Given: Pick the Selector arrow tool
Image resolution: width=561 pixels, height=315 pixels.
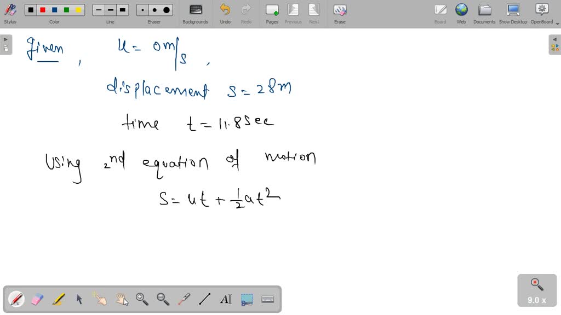Looking at the screenshot, I should click(x=79, y=299).
